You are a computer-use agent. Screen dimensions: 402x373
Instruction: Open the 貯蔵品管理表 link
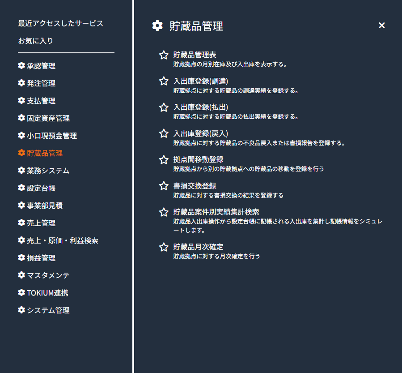tap(195, 55)
